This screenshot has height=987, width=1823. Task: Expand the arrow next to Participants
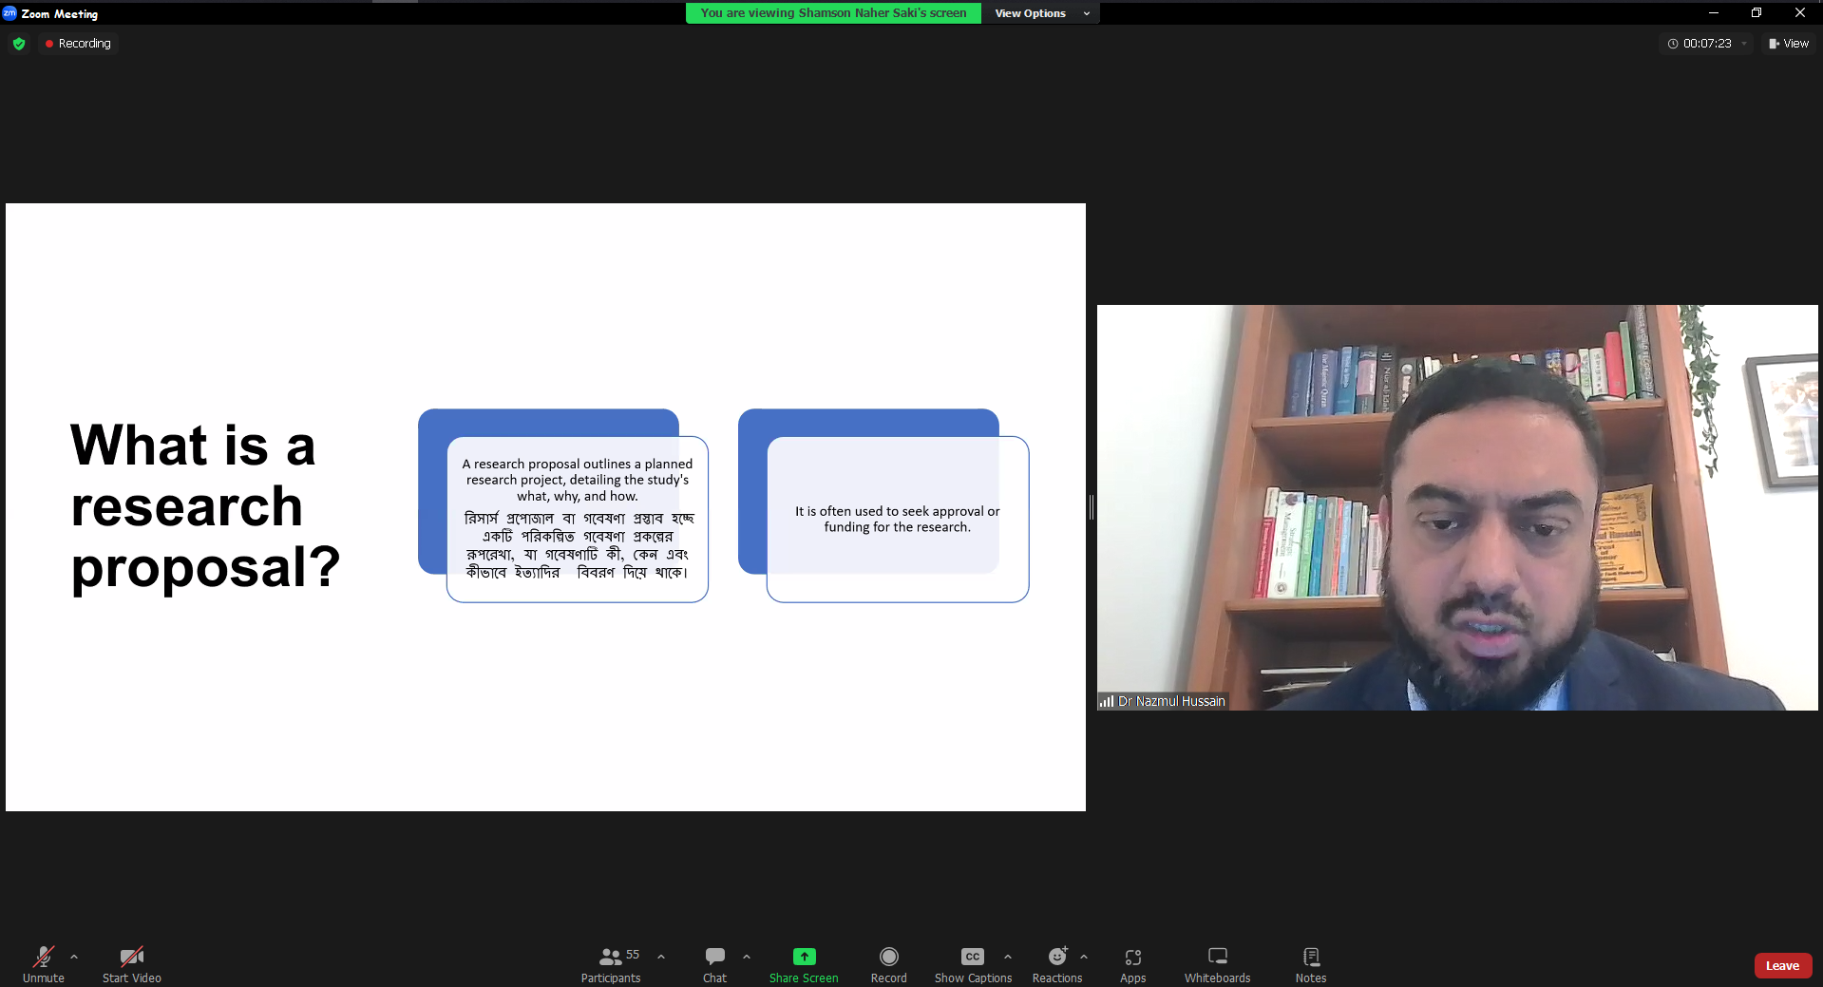pos(661,957)
